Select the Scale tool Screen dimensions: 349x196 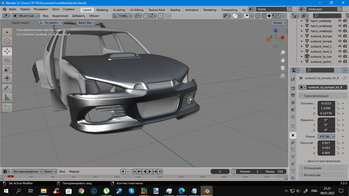(x=7, y=69)
